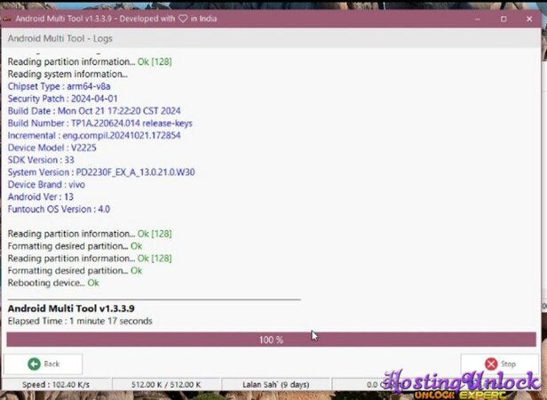Click the Elapsed Time text line
The image size is (547, 400).
(x=80, y=320)
